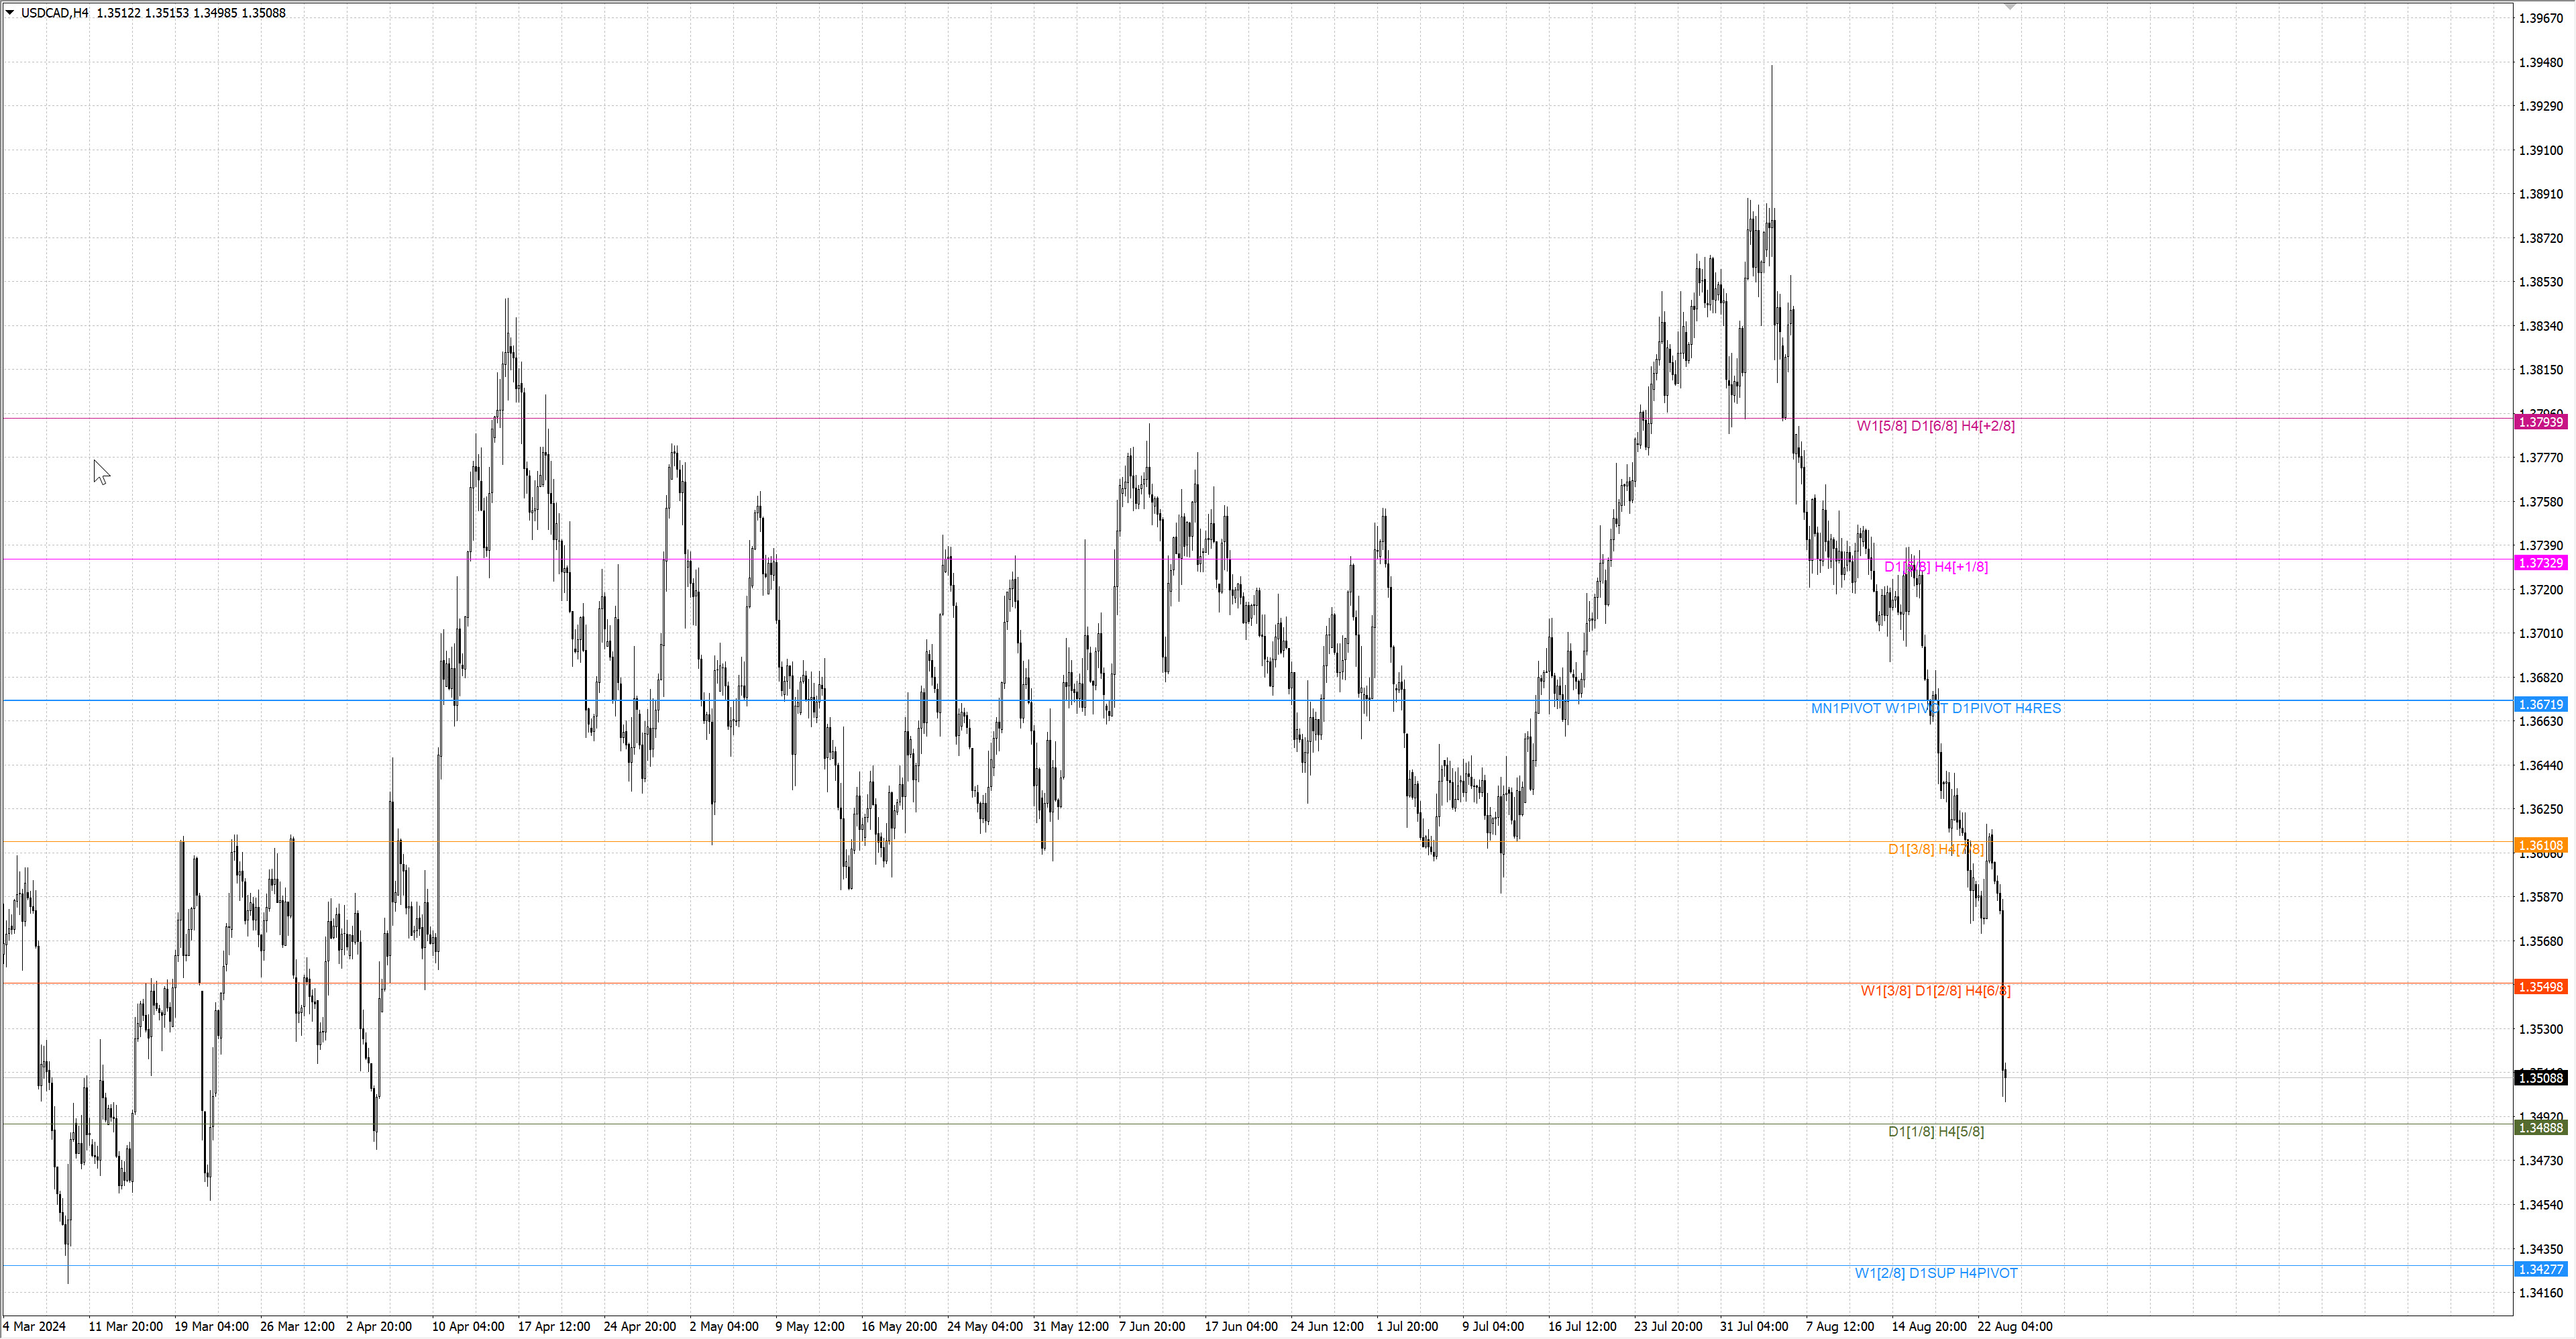Select the olive 1.34888 price tag
2576x1339 pixels.
tap(2540, 1128)
